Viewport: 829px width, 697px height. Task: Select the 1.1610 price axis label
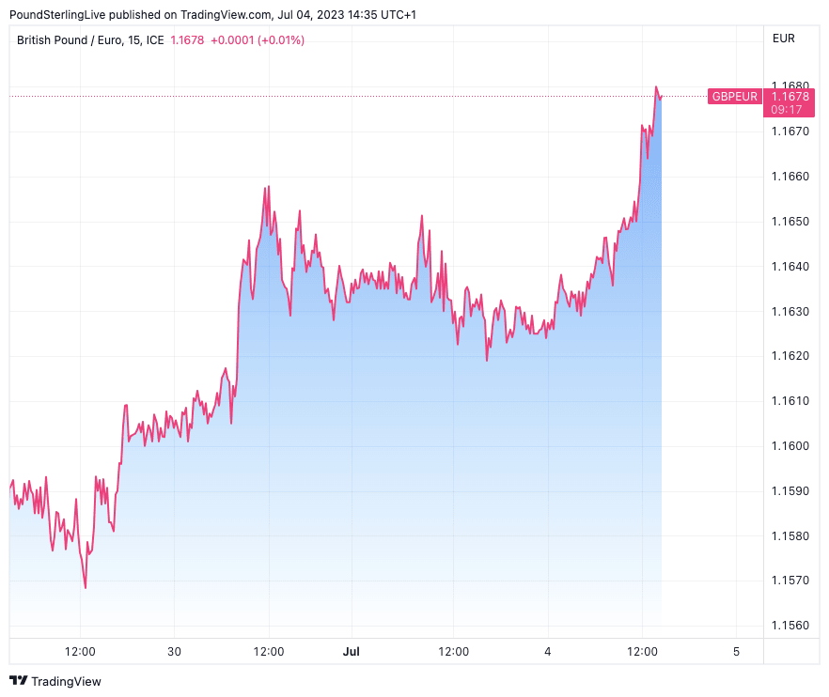coord(790,401)
